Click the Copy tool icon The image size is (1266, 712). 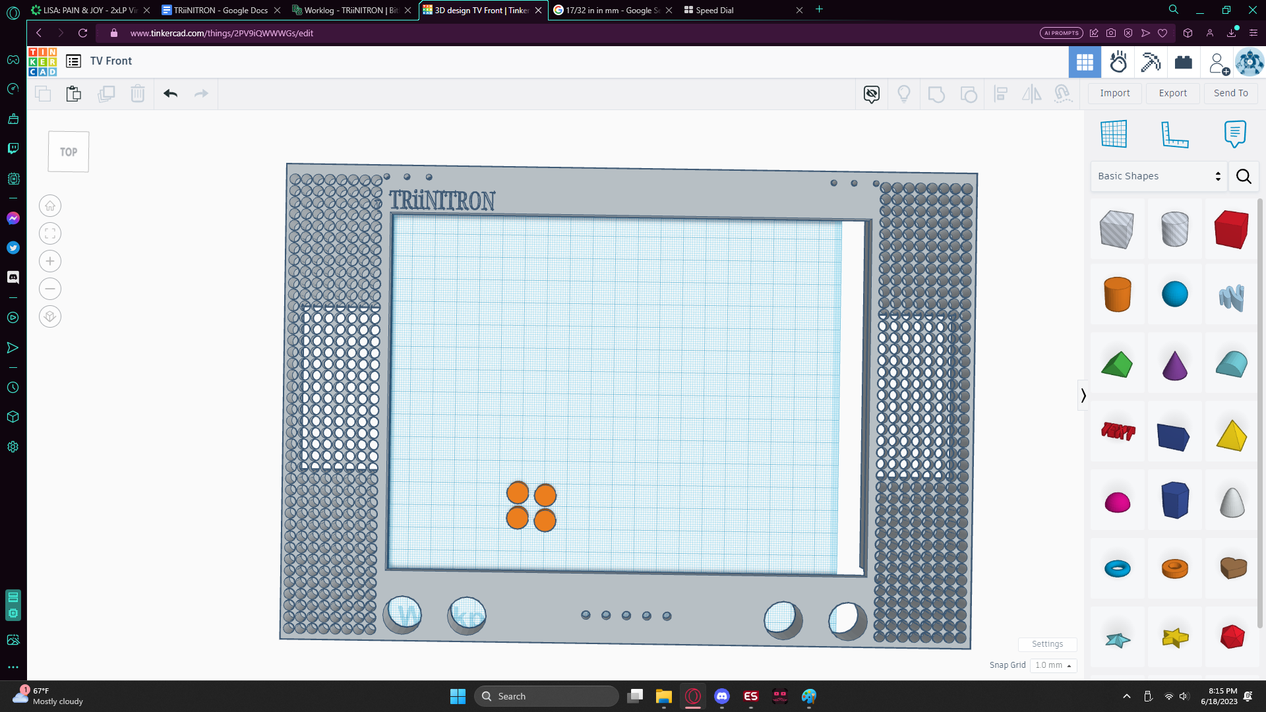(x=43, y=94)
